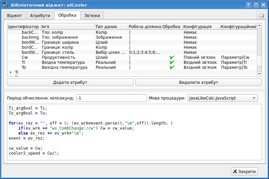
Task: Click the 'Параметр|Ti' config template cell
Action: [234, 62]
